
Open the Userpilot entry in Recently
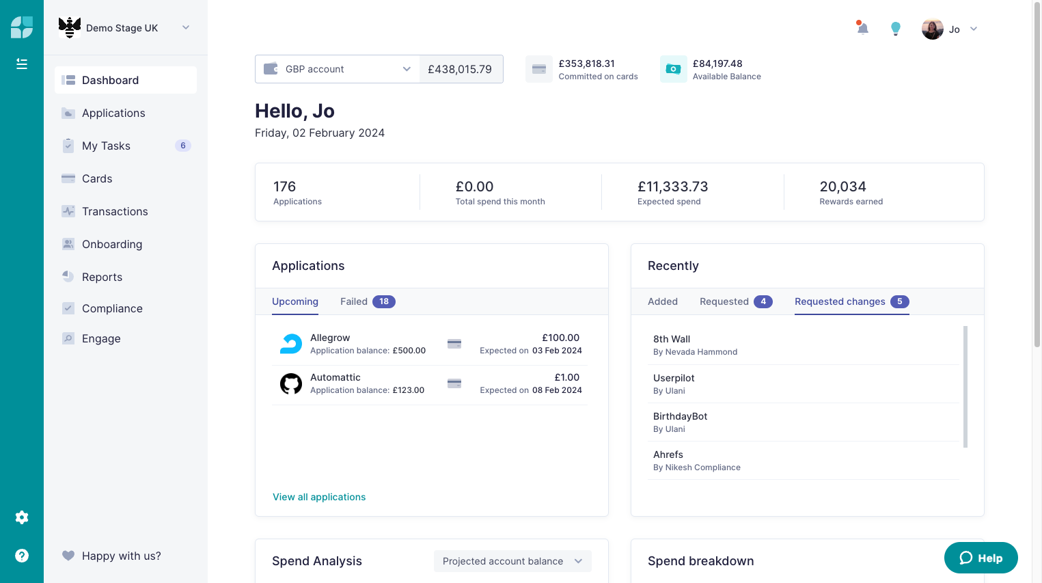click(x=804, y=384)
